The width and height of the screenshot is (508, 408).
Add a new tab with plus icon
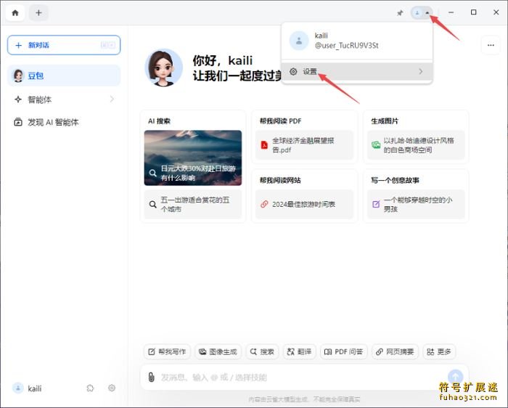(38, 13)
